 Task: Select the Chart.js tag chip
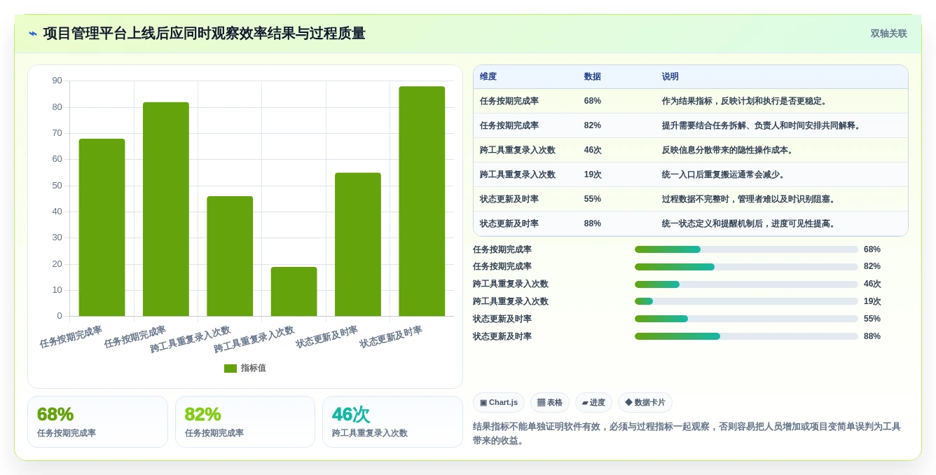pos(499,403)
